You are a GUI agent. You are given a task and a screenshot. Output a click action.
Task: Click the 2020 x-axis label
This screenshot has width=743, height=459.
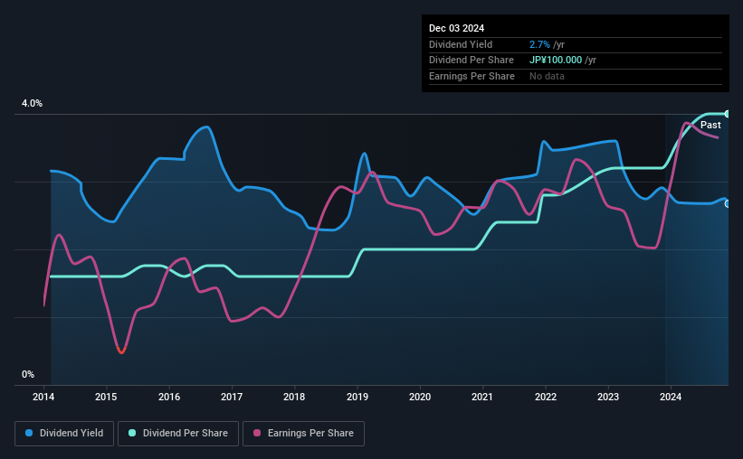(420, 397)
